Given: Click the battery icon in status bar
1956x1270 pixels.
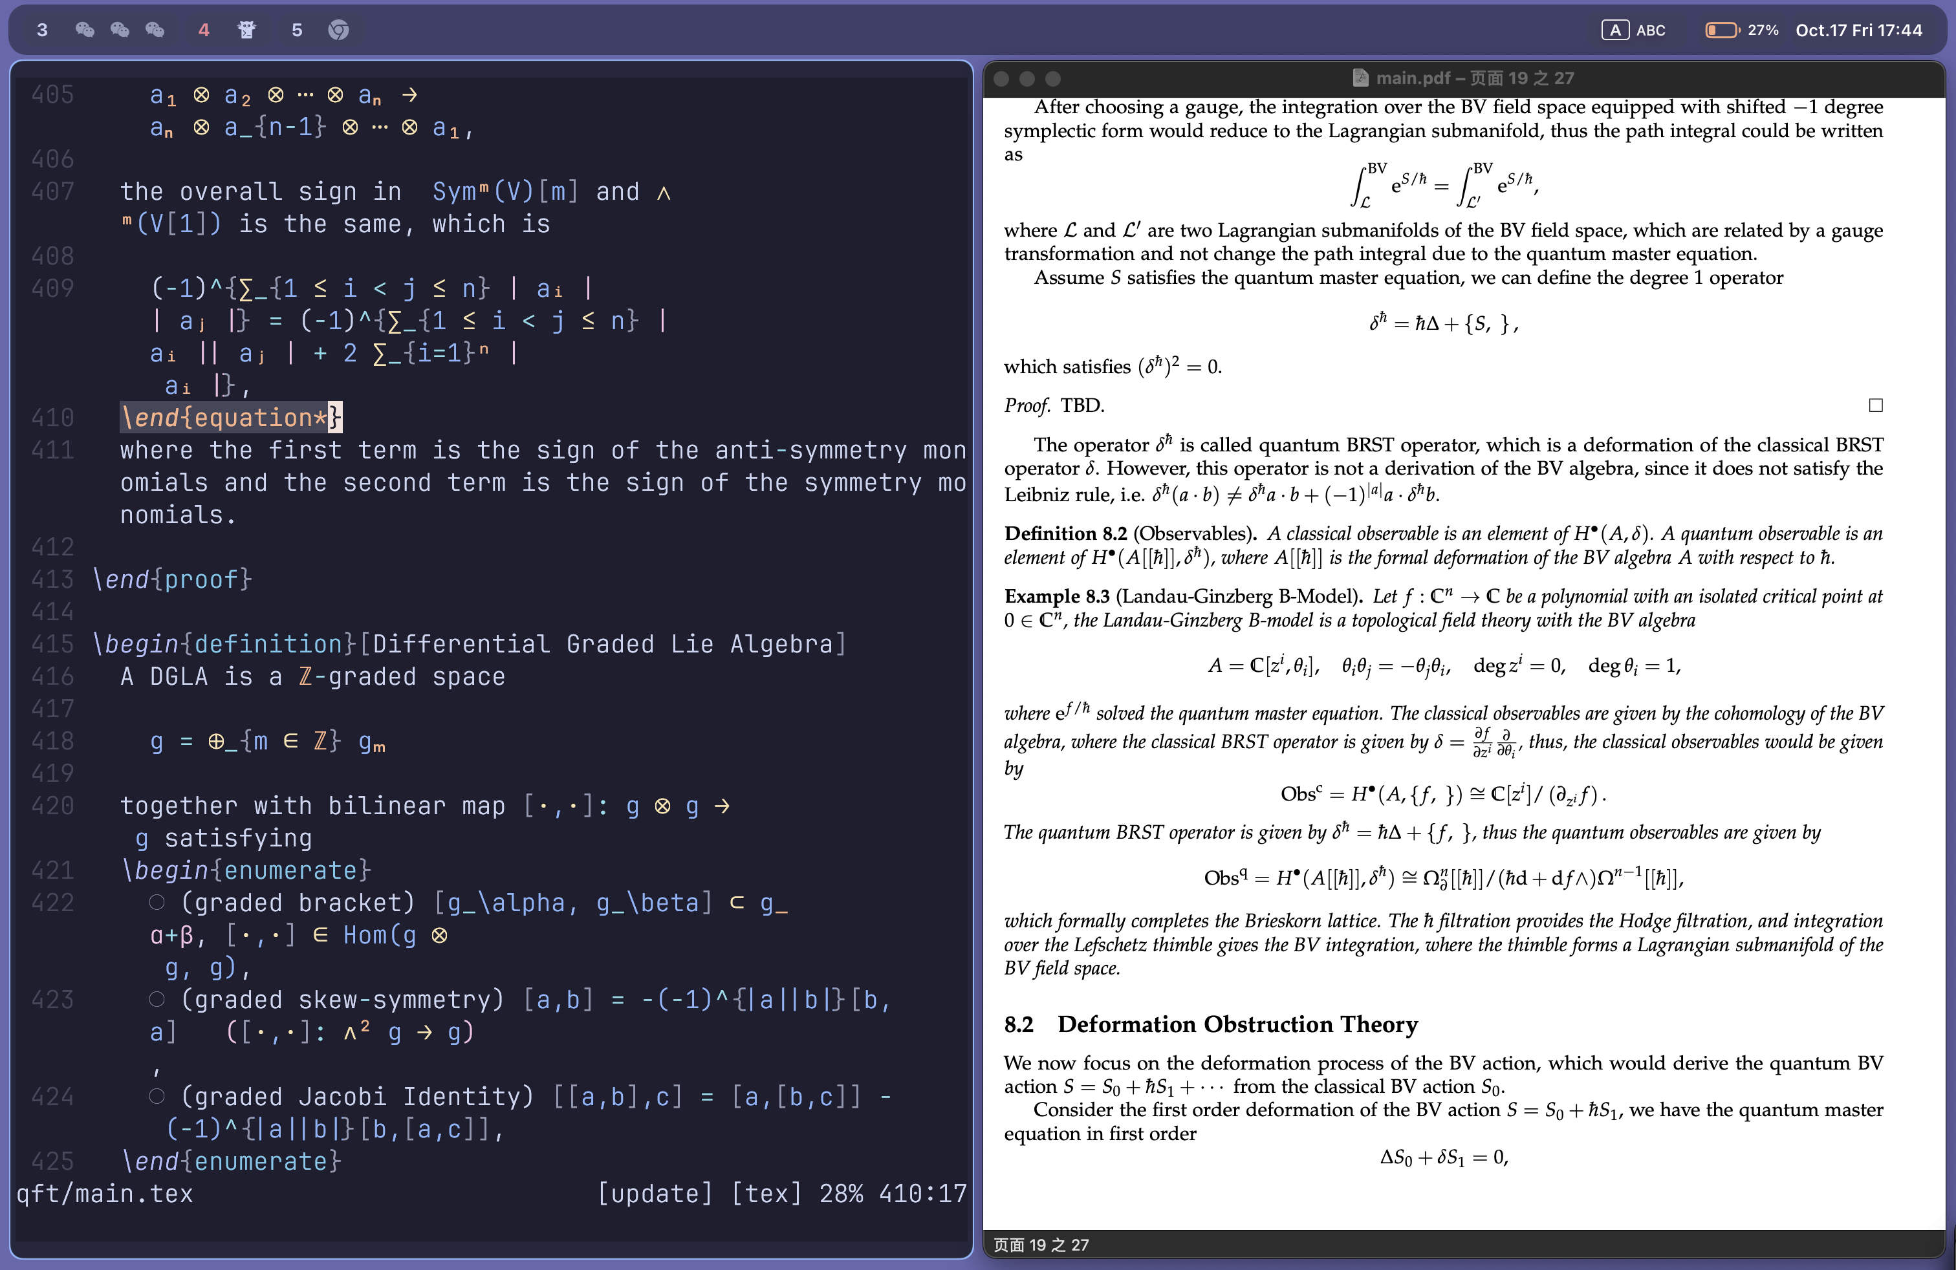Looking at the screenshot, I should click(x=1722, y=30).
